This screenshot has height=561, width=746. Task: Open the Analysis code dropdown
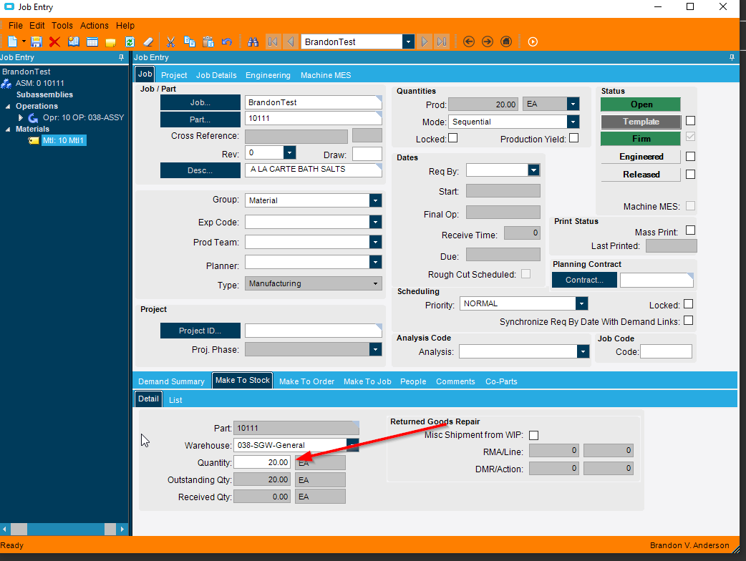(583, 352)
